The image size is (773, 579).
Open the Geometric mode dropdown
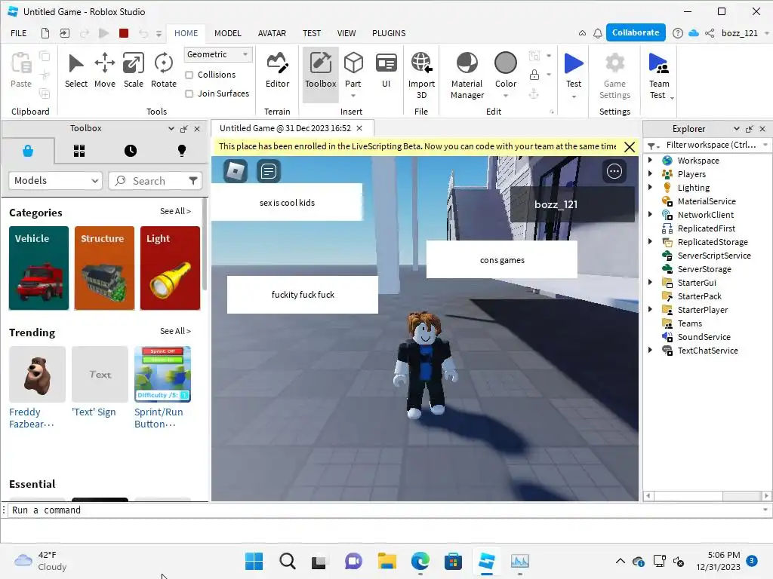coord(218,54)
